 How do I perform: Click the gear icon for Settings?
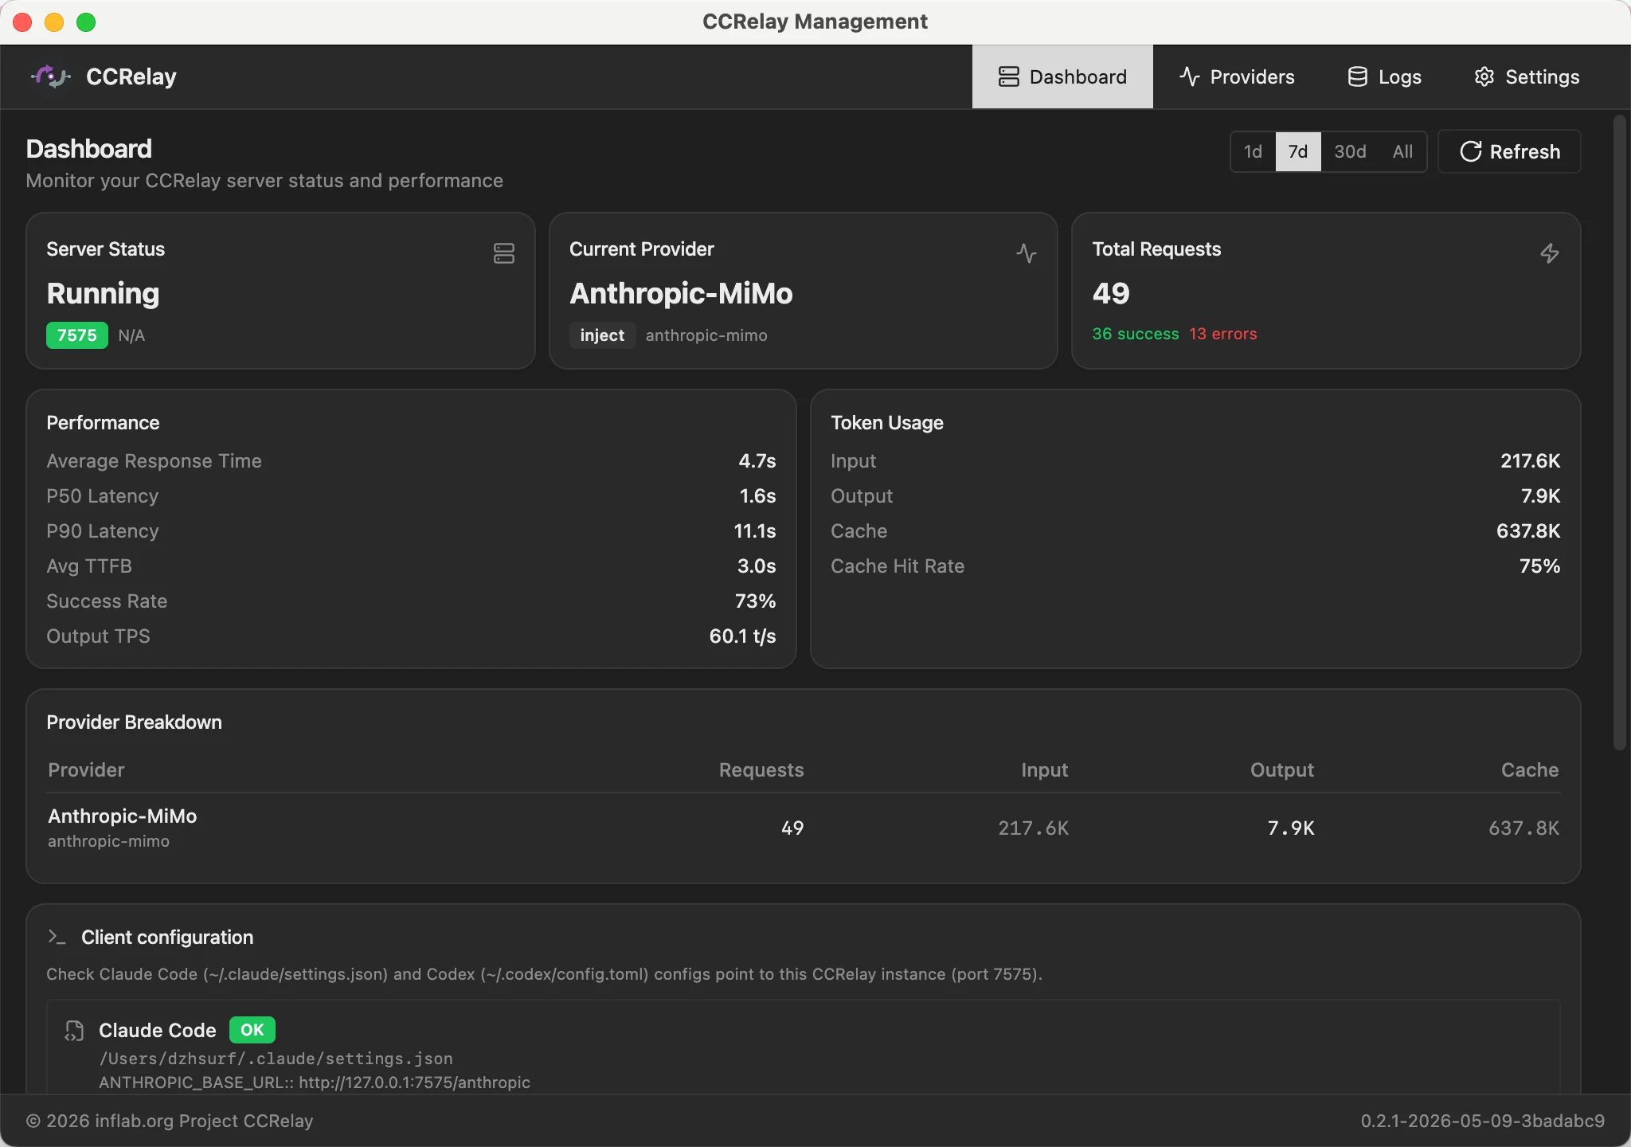1484,76
